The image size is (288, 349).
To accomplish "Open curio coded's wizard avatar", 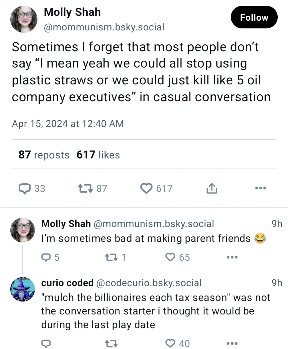I will pyautogui.click(x=23, y=289).
